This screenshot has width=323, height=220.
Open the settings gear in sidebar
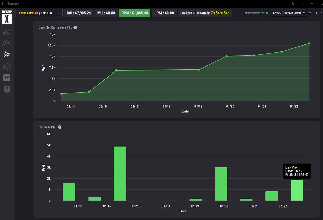coord(7,66)
